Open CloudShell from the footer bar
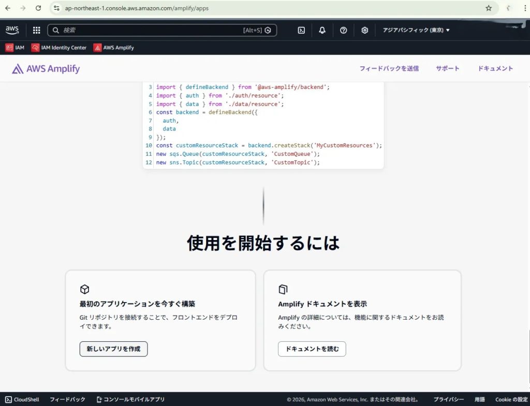Viewport: 530px width, 406px height. pyautogui.click(x=22, y=400)
